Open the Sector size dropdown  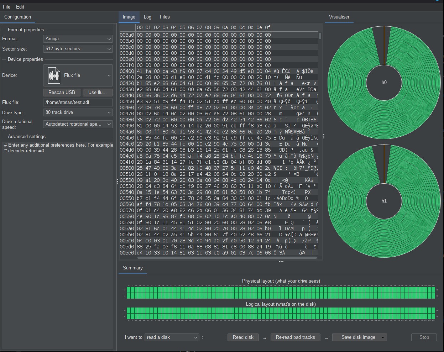(x=78, y=48)
